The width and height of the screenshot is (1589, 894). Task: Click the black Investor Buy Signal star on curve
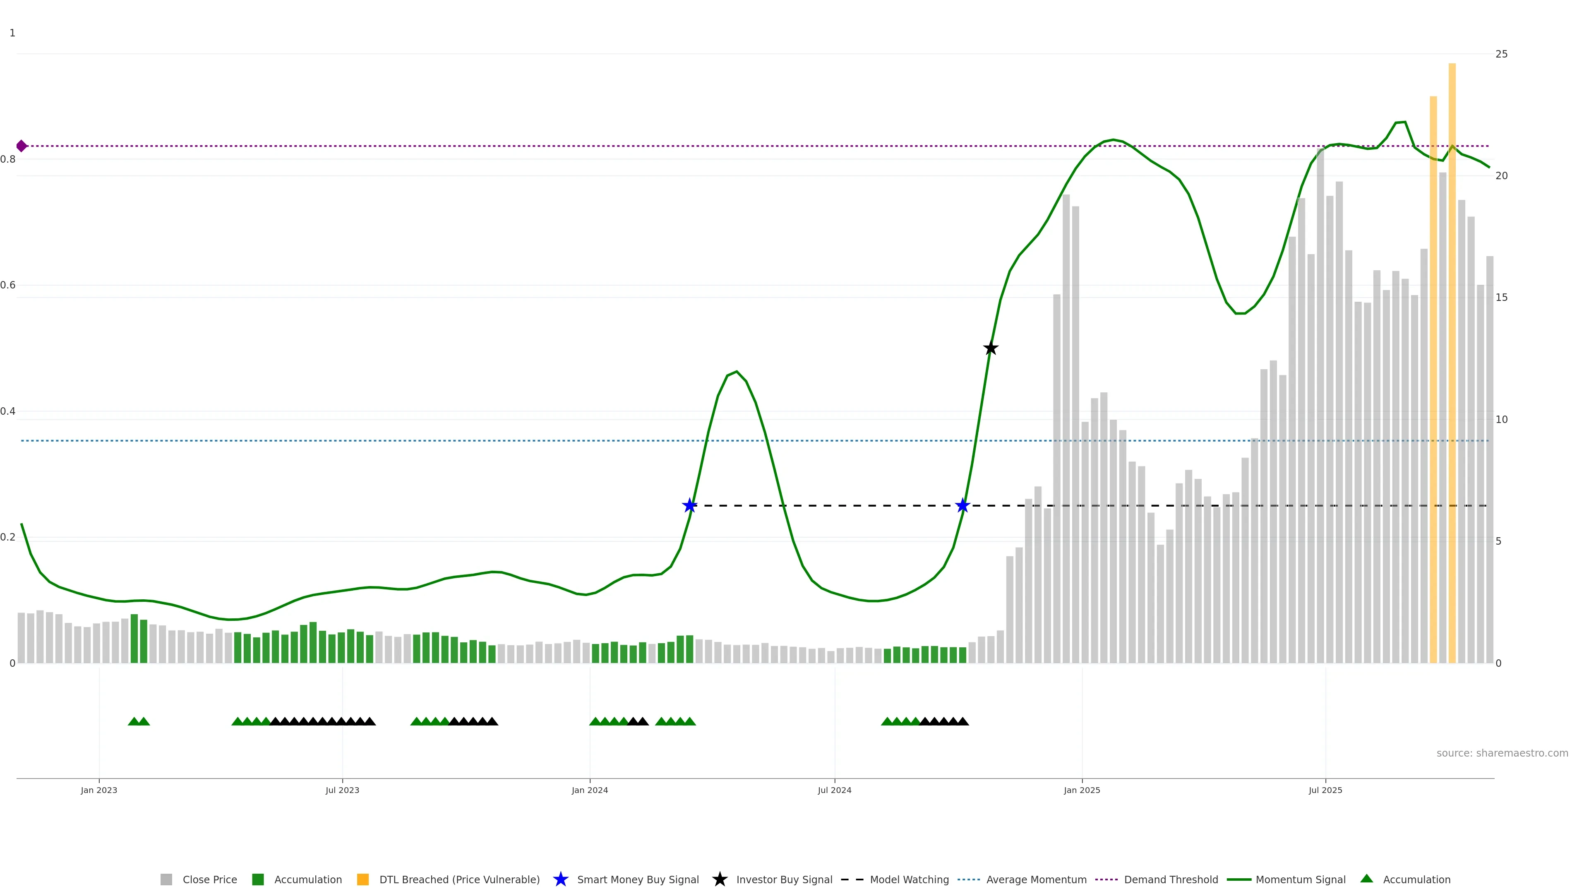(991, 348)
